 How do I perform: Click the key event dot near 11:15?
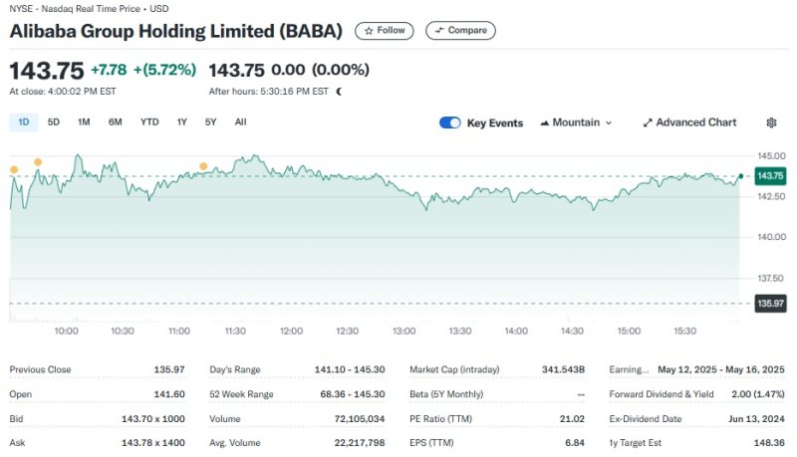[x=203, y=166]
